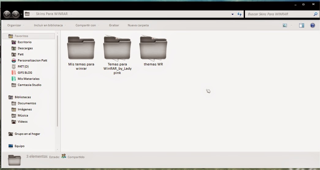Image resolution: width=320 pixels, height=170 pixels.
Task: Open Equipo in navigation pane
Action: click(20, 146)
